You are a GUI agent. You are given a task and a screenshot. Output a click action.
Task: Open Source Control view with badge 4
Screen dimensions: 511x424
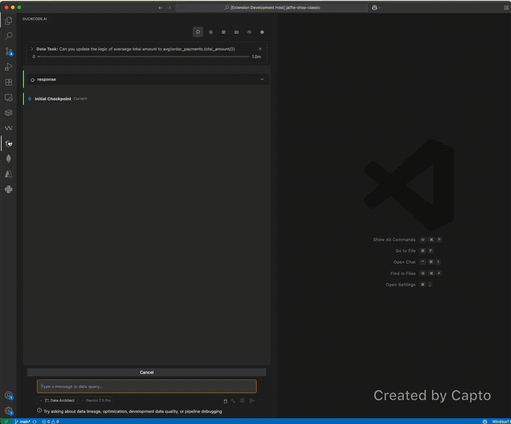click(x=8, y=51)
